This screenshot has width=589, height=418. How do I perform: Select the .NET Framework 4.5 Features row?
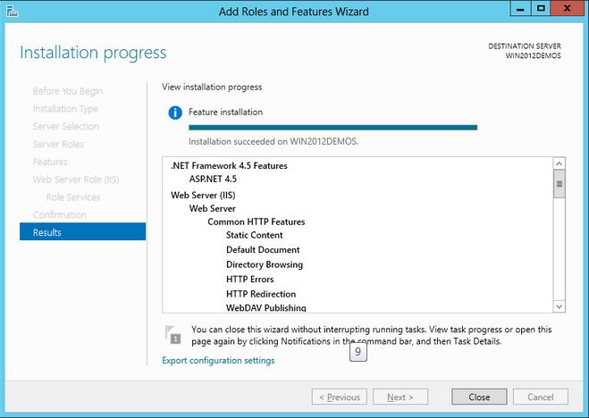[229, 166]
